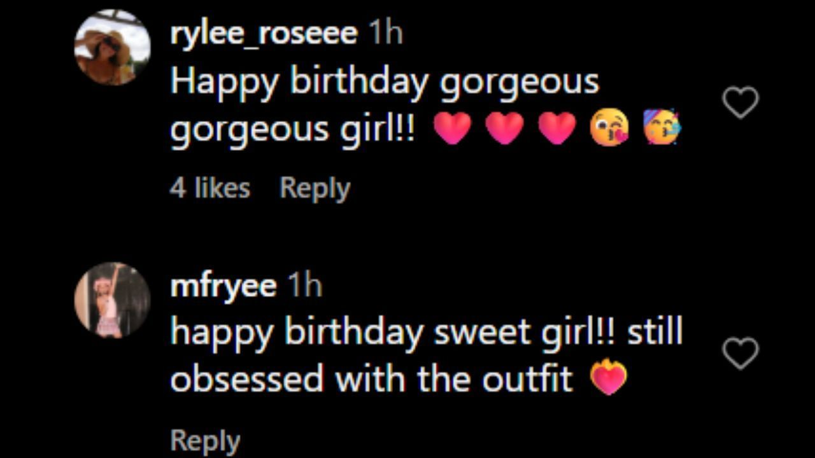The image size is (815, 458).
Task: Click the 'obsessed with the outfit' text
Action: pos(372,380)
